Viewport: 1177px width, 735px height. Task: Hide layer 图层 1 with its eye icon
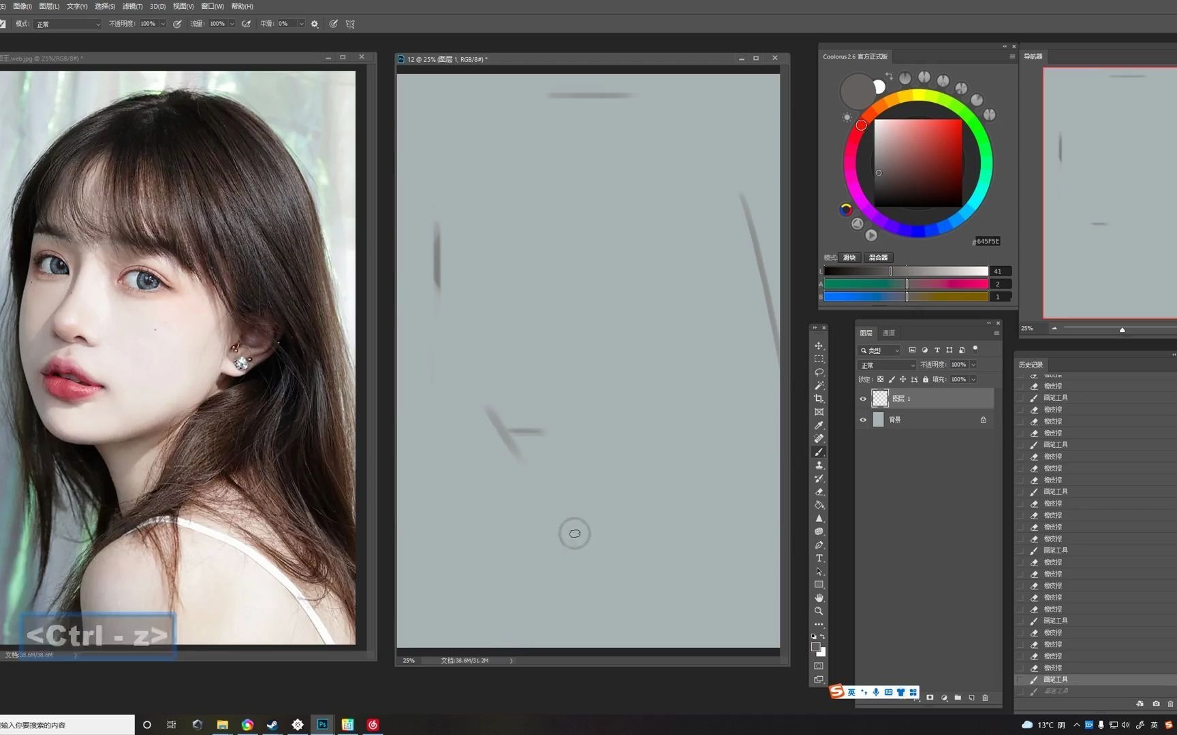[863, 399]
